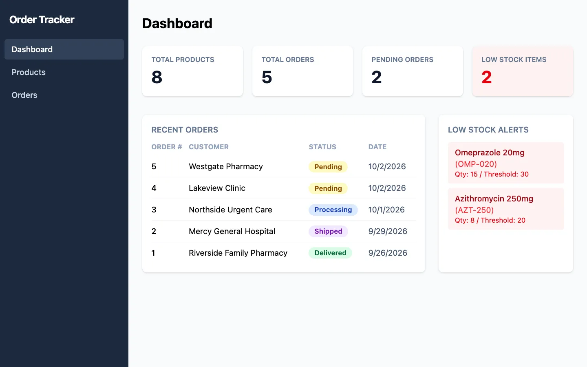Screen dimensions: 587x367
Task: Select the Total Products stat card
Action: (192, 71)
